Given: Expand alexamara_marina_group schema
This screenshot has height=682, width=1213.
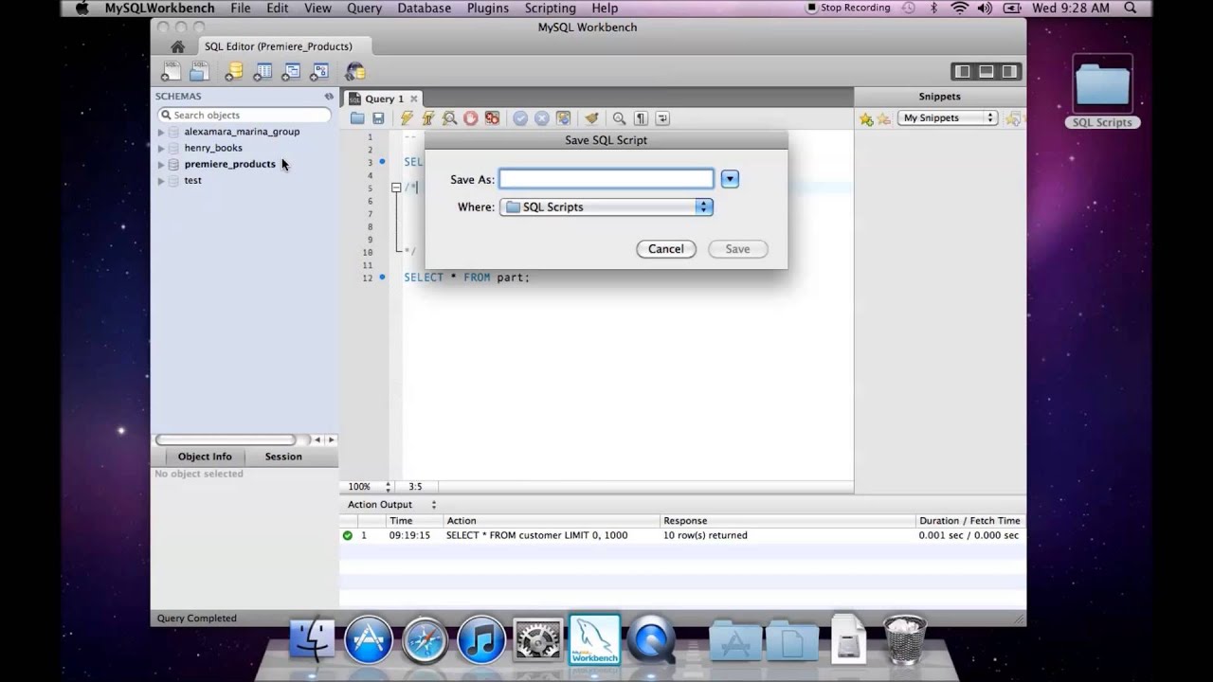Looking at the screenshot, I should click(161, 132).
